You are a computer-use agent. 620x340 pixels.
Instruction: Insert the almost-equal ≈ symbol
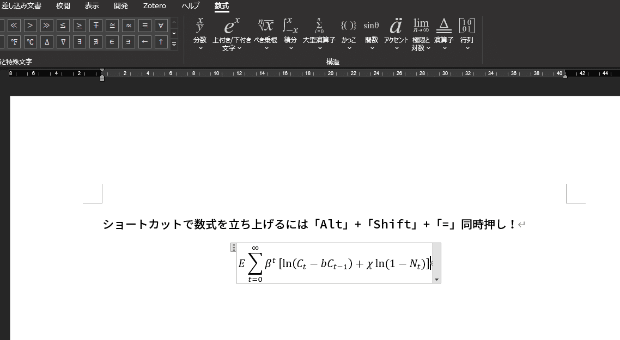point(129,26)
